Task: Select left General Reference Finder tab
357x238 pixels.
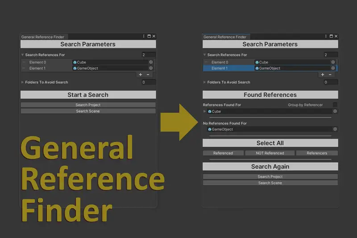Action: (x=43, y=37)
